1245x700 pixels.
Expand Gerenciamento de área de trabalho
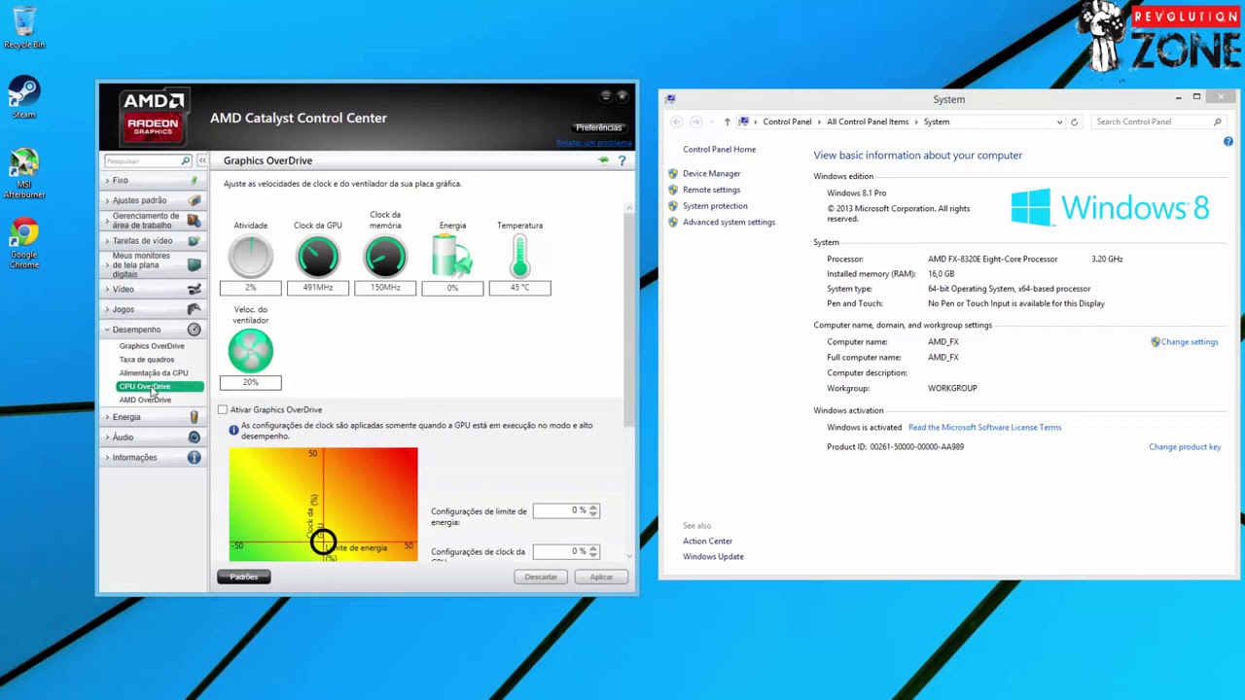[x=108, y=221]
